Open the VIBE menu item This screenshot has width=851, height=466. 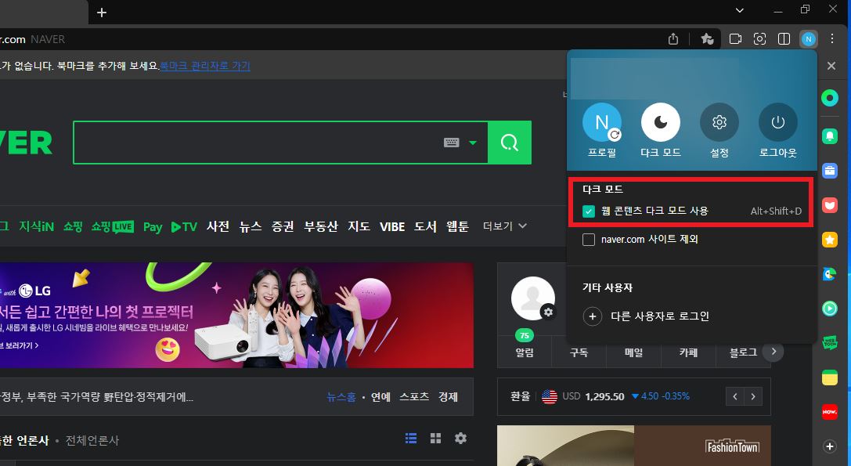coord(392,226)
